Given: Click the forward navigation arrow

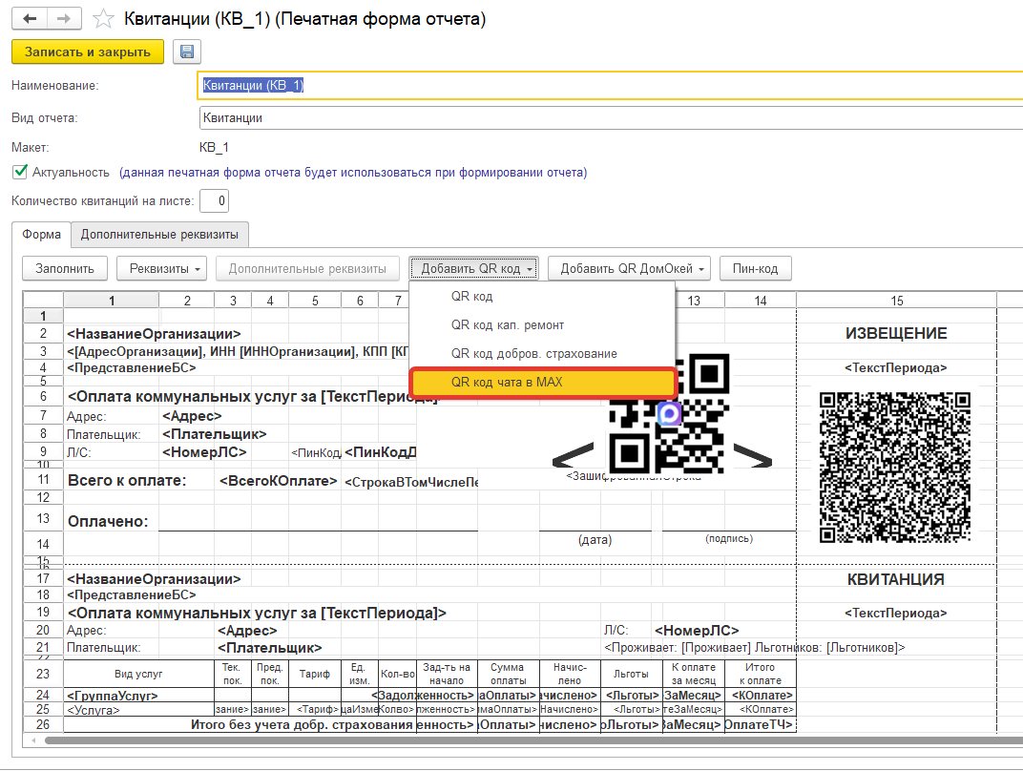Looking at the screenshot, I should 64,19.
